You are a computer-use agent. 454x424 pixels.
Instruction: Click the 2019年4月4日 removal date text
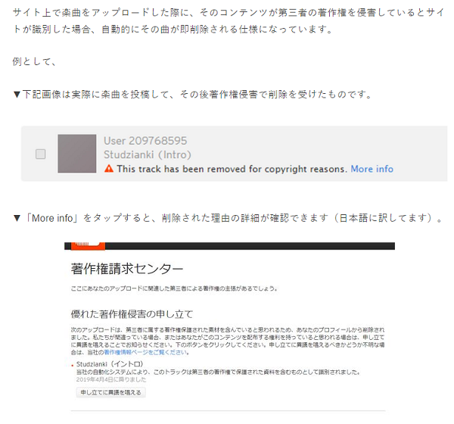(x=111, y=379)
